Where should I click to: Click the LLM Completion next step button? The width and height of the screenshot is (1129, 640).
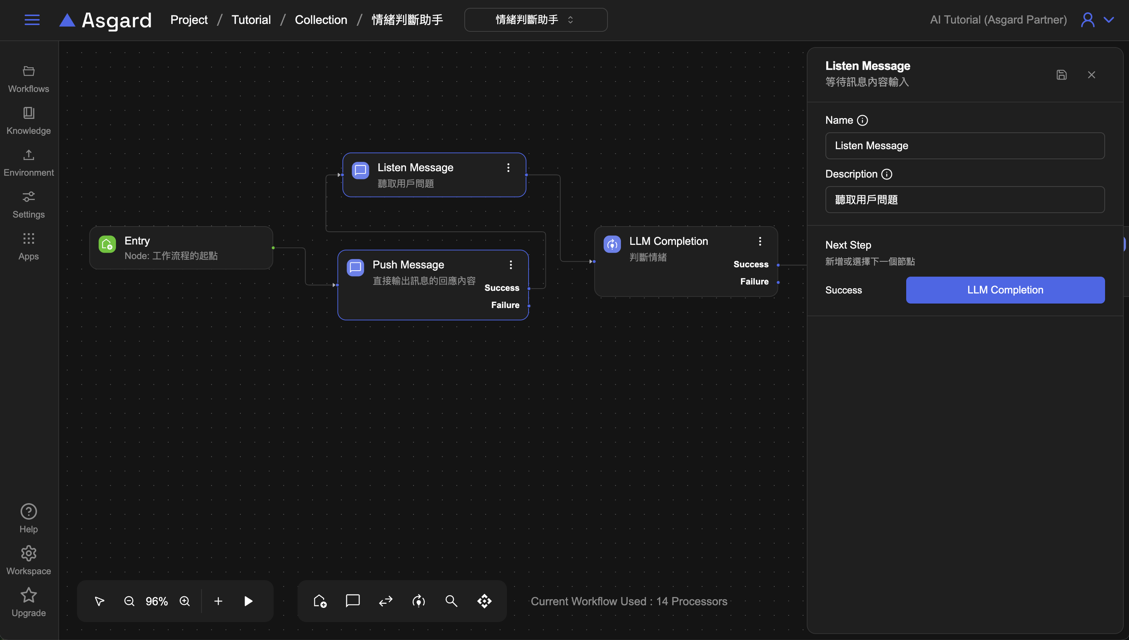[x=1005, y=290]
